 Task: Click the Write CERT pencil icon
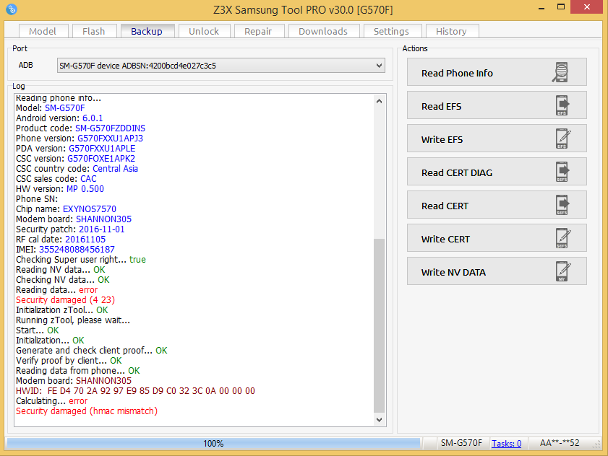coord(562,238)
